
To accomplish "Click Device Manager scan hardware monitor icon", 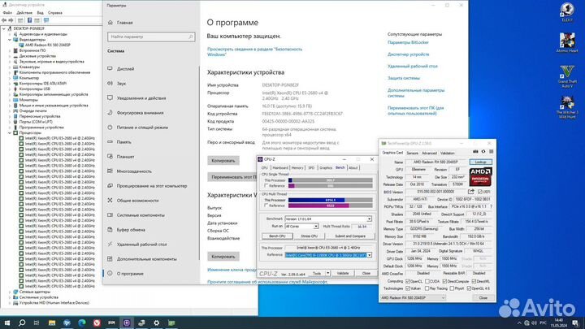I will click(x=46, y=20).
